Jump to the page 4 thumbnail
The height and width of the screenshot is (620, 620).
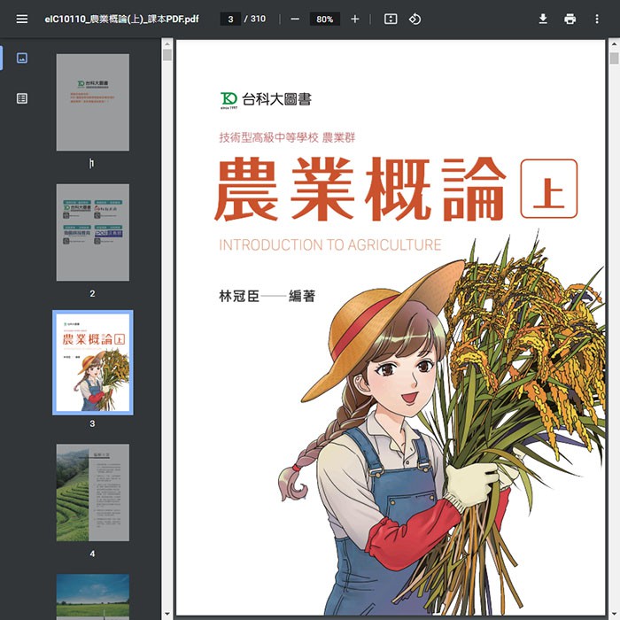(x=92, y=492)
